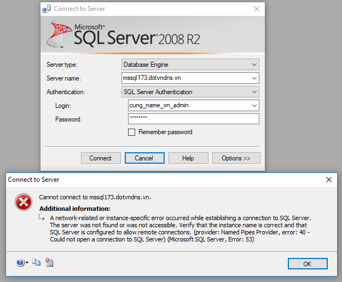Click the 'Authentication:' label
This screenshot has width=342, height=282.
tap(66, 92)
